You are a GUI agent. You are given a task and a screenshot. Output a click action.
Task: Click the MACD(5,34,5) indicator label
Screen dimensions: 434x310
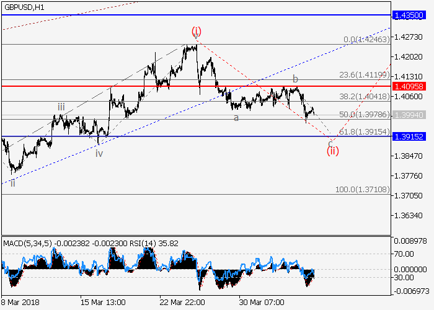[x=27, y=244]
